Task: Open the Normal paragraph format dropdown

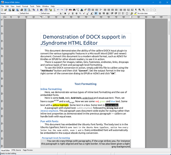Action: coord(10,13)
